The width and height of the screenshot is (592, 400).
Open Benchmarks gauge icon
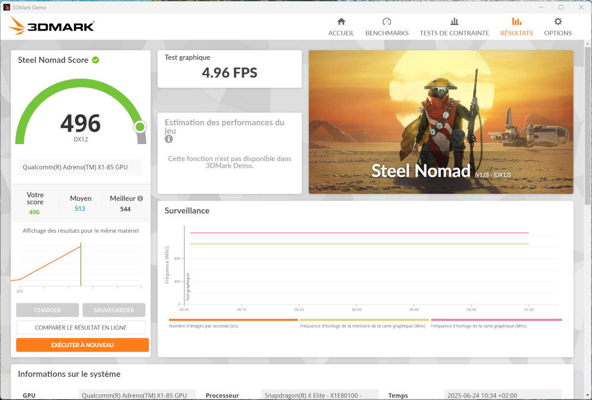(387, 22)
